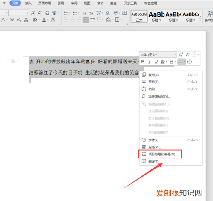Open 段落(P)... from context menu
The height and width of the screenshot is (201, 213).
point(171,147)
